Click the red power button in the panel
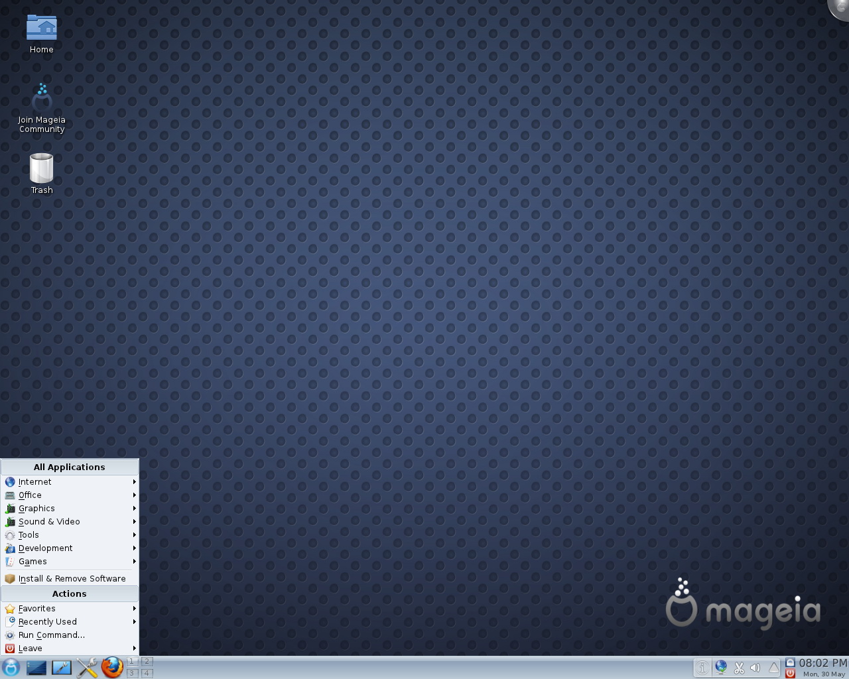 pyautogui.click(x=790, y=674)
